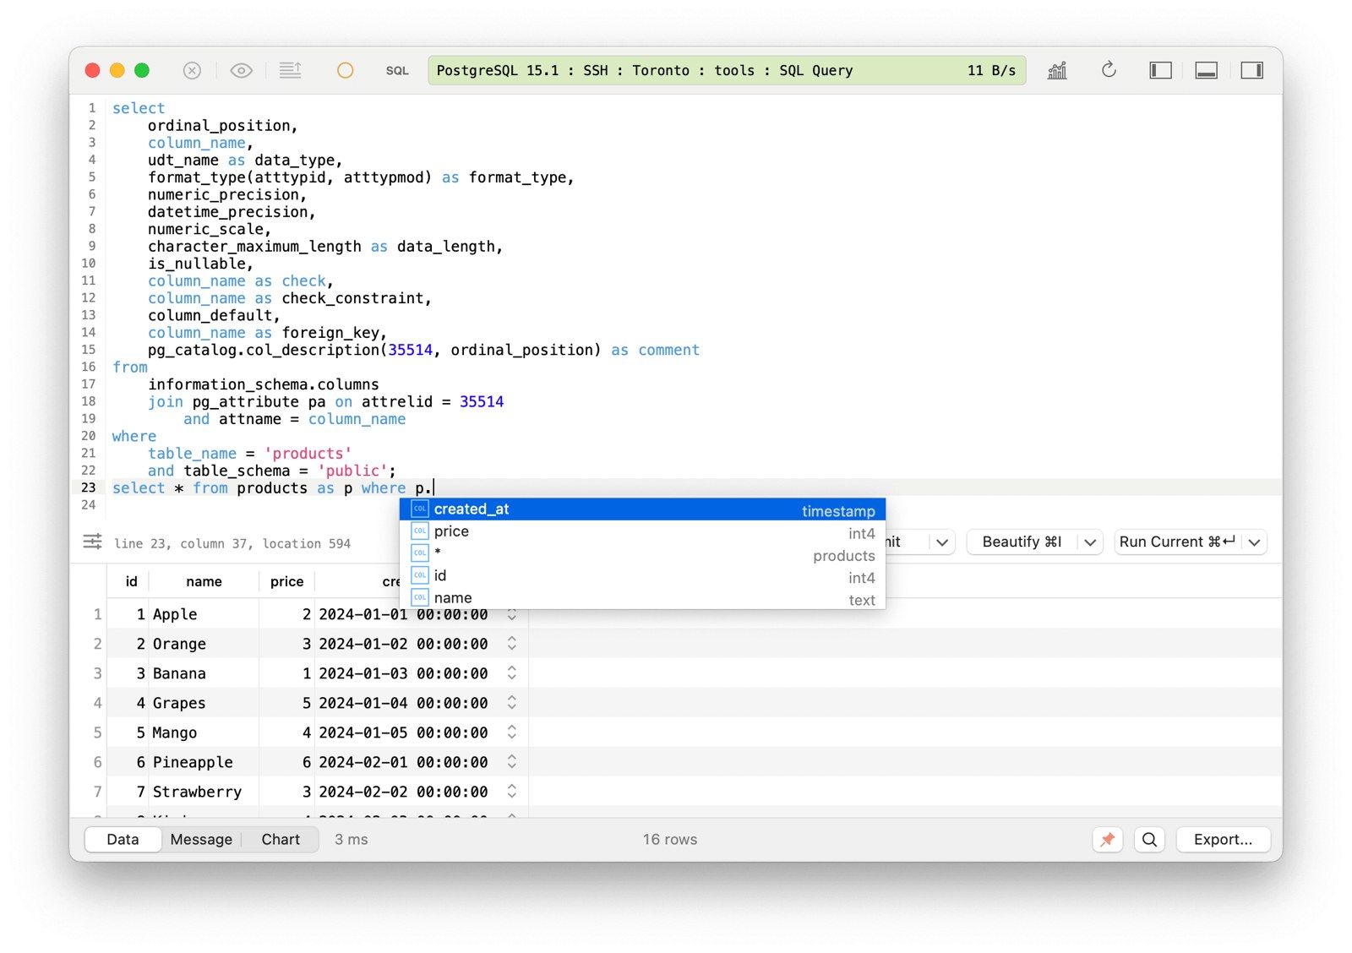Select name autocomplete suggestion
Viewport: 1352px width, 953px height.
[642, 597]
